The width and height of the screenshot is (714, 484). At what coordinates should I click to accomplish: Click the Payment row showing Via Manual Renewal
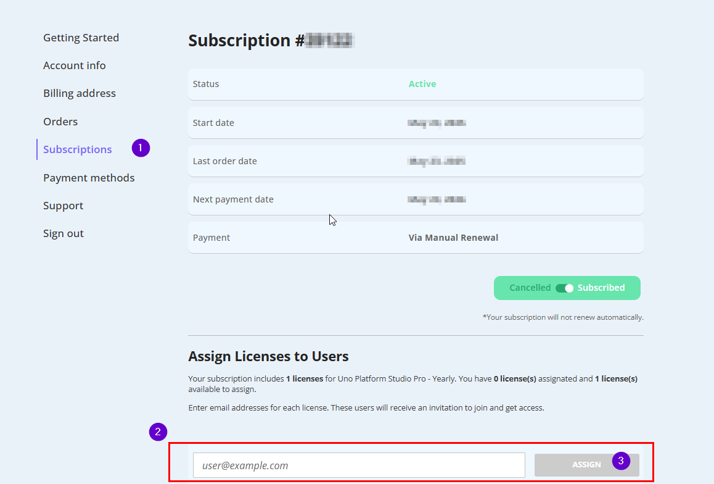416,237
